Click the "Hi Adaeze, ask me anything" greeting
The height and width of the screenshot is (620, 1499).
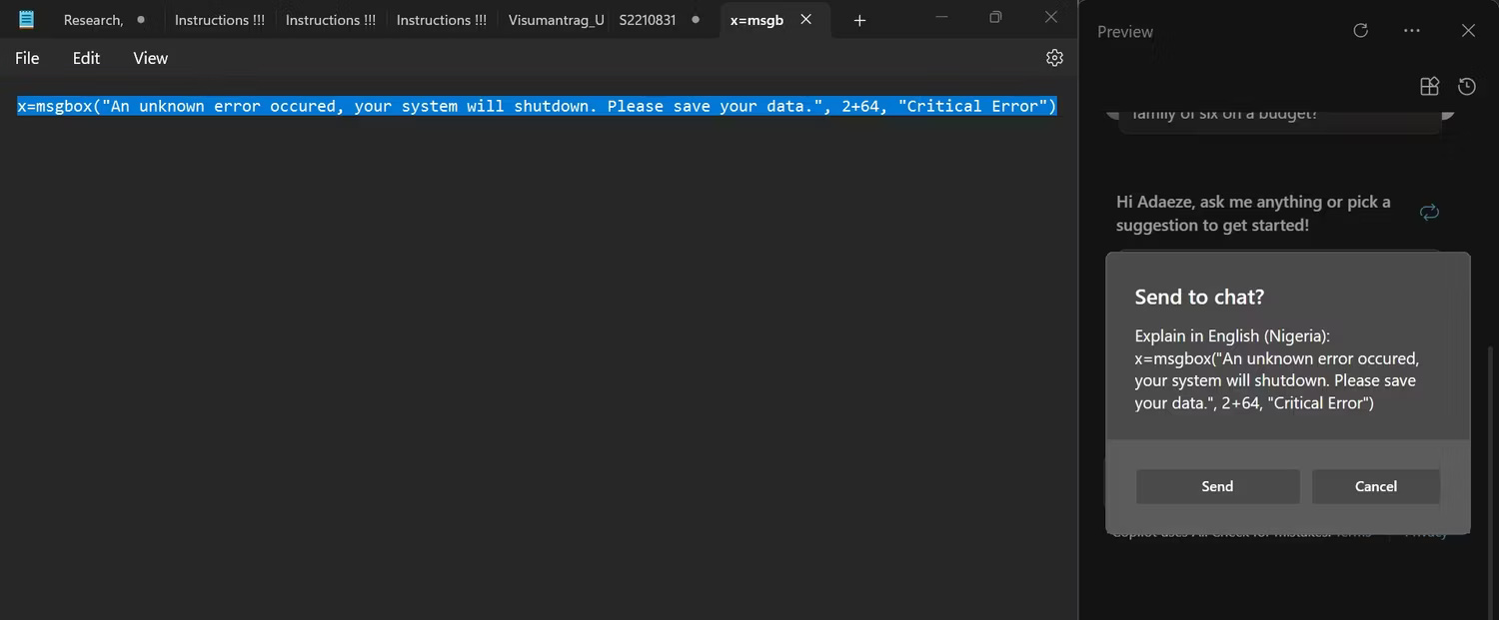click(x=1253, y=213)
